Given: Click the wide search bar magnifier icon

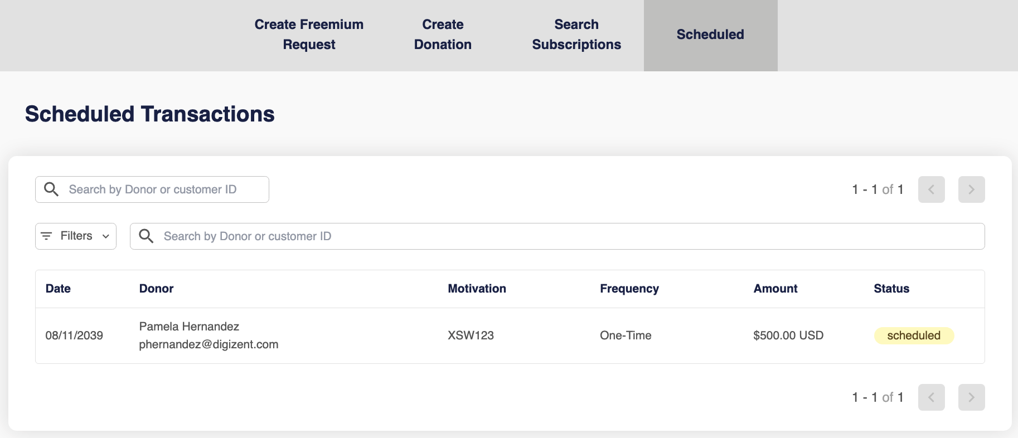Looking at the screenshot, I should (146, 236).
